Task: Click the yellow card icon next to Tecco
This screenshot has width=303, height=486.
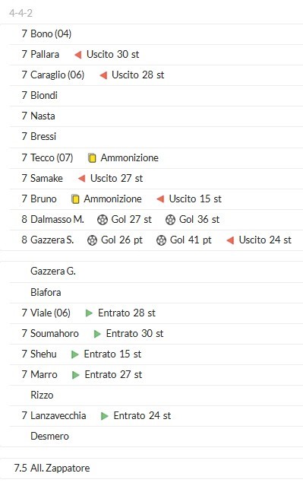Action: click(92, 158)
